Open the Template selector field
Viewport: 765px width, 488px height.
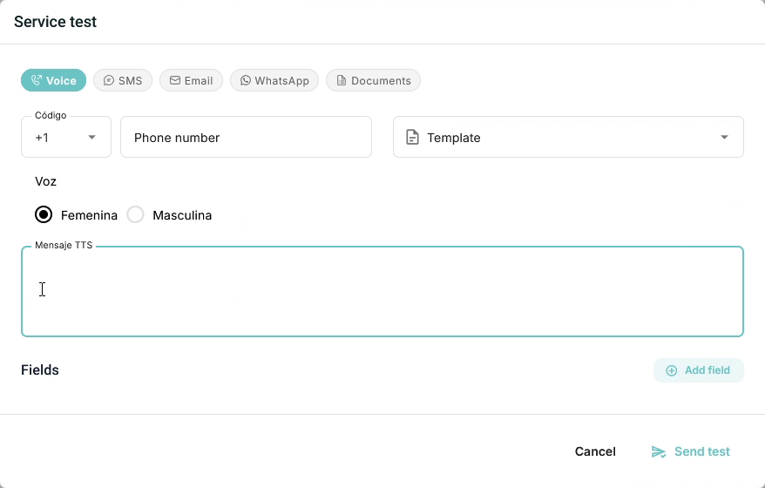tap(568, 137)
